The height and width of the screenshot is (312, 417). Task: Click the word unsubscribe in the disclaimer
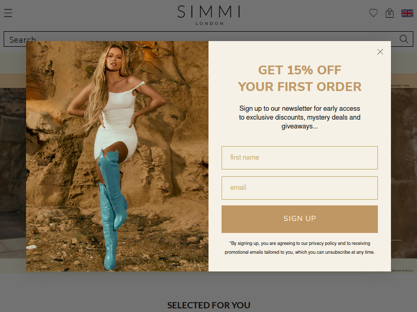[x=337, y=252]
